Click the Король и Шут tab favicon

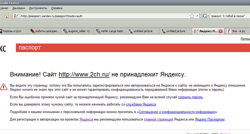pos(1,31)
